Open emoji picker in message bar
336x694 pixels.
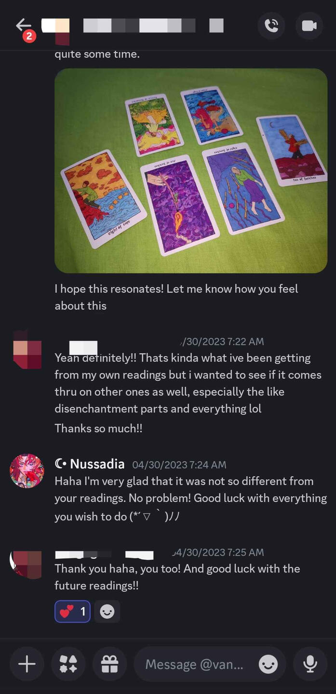[x=269, y=665]
